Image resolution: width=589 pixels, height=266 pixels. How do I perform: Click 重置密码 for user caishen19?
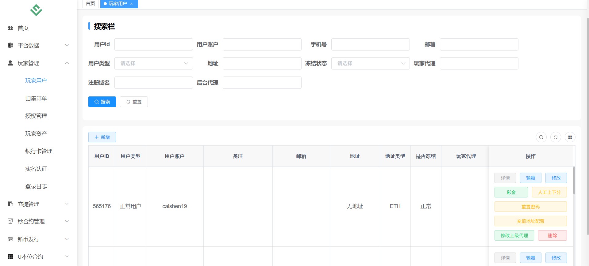[531, 207]
